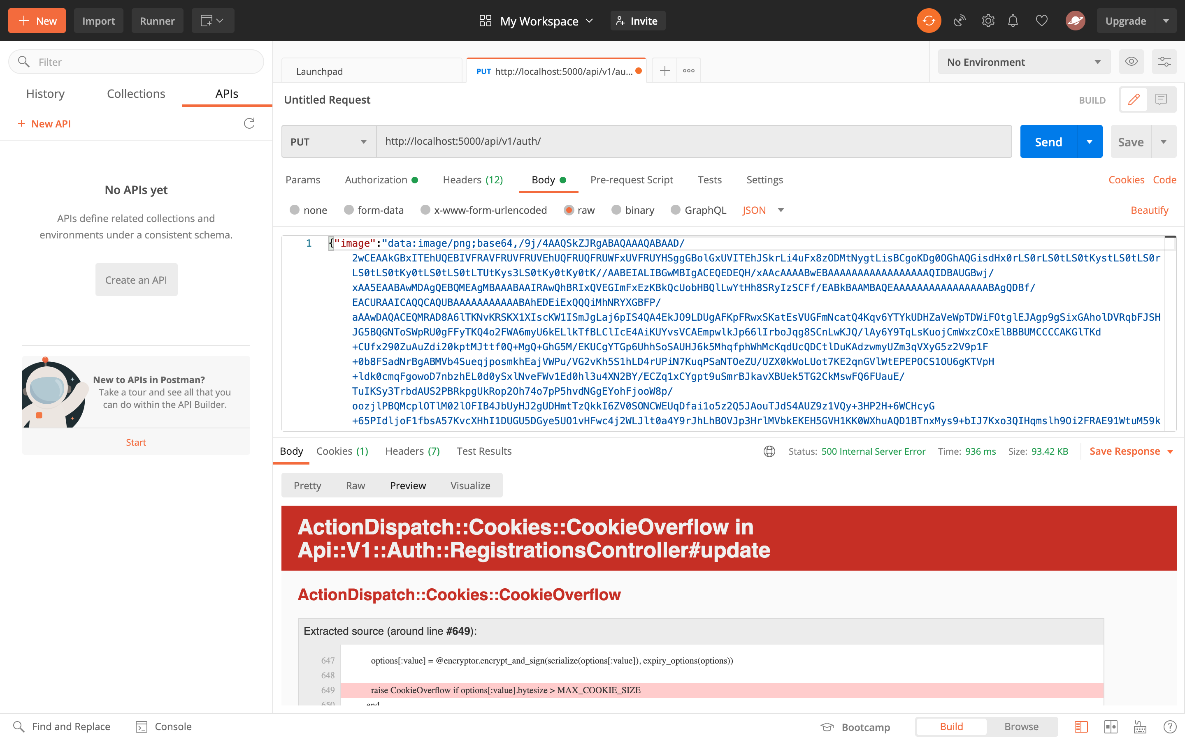
Task: Toggle to Build mode
Action: point(951,727)
